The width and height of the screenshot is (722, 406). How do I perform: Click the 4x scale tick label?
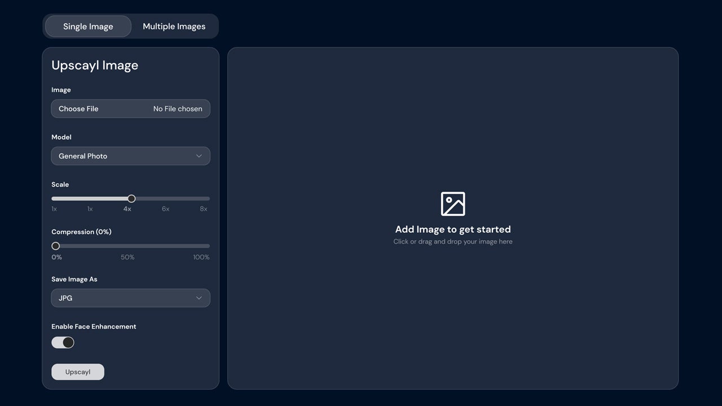127,209
